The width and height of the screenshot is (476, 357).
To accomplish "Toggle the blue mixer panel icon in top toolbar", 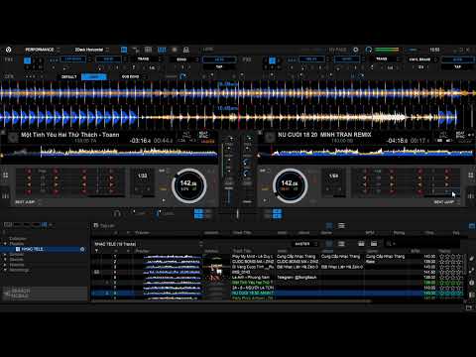I will [162, 50].
